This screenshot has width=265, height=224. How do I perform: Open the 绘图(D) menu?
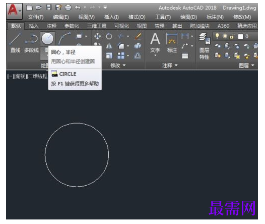pyautogui.click(x=188, y=17)
